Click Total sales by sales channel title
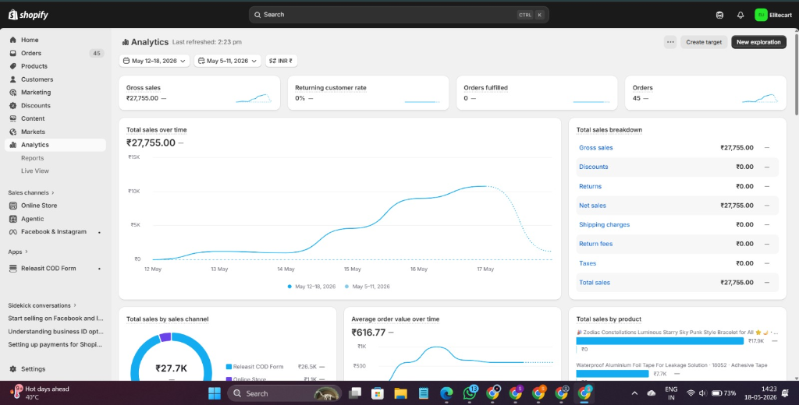799x405 pixels. click(x=167, y=319)
